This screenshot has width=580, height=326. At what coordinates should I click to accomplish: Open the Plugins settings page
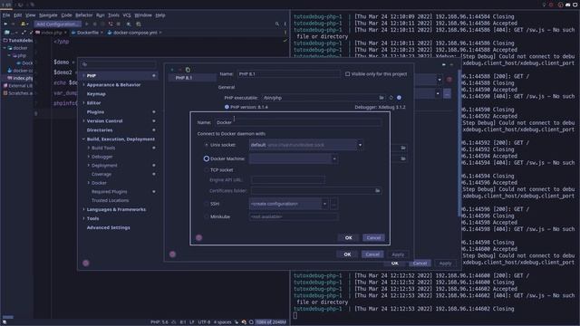click(x=95, y=111)
